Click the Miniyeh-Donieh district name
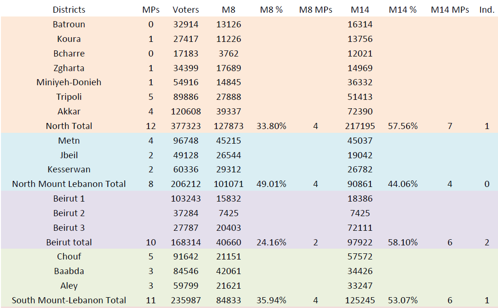 pyautogui.click(x=69, y=82)
